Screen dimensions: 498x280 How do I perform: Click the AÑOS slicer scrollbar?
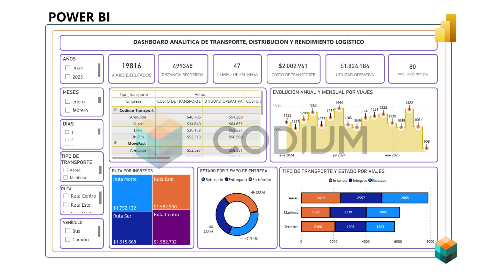(x=99, y=70)
